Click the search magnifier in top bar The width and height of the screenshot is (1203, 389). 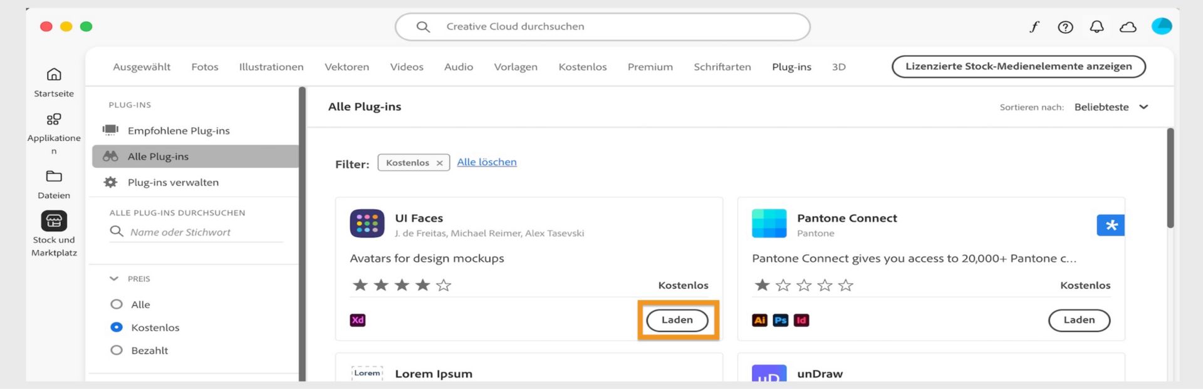click(x=423, y=27)
